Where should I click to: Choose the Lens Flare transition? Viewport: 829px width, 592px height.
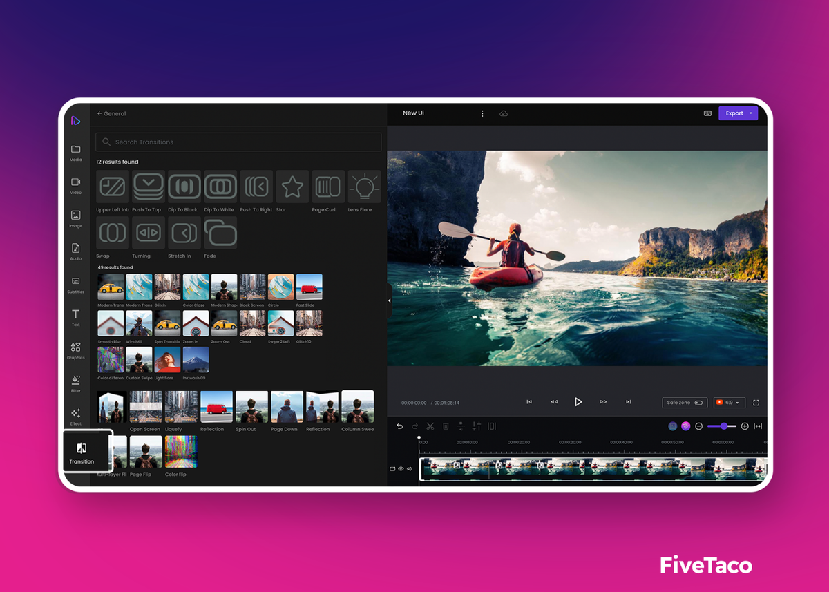click(364, 187)
